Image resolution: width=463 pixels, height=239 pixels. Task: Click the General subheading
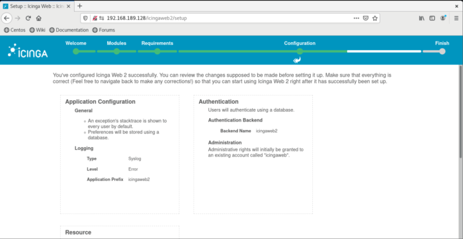[83, 110]
